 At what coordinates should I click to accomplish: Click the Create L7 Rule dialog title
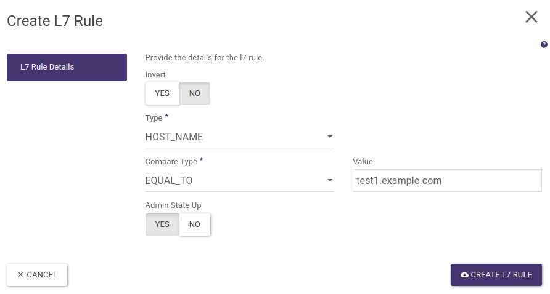click(x=55, y=21)
